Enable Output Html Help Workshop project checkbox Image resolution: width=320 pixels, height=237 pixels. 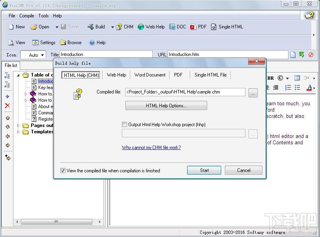point(124,124)
